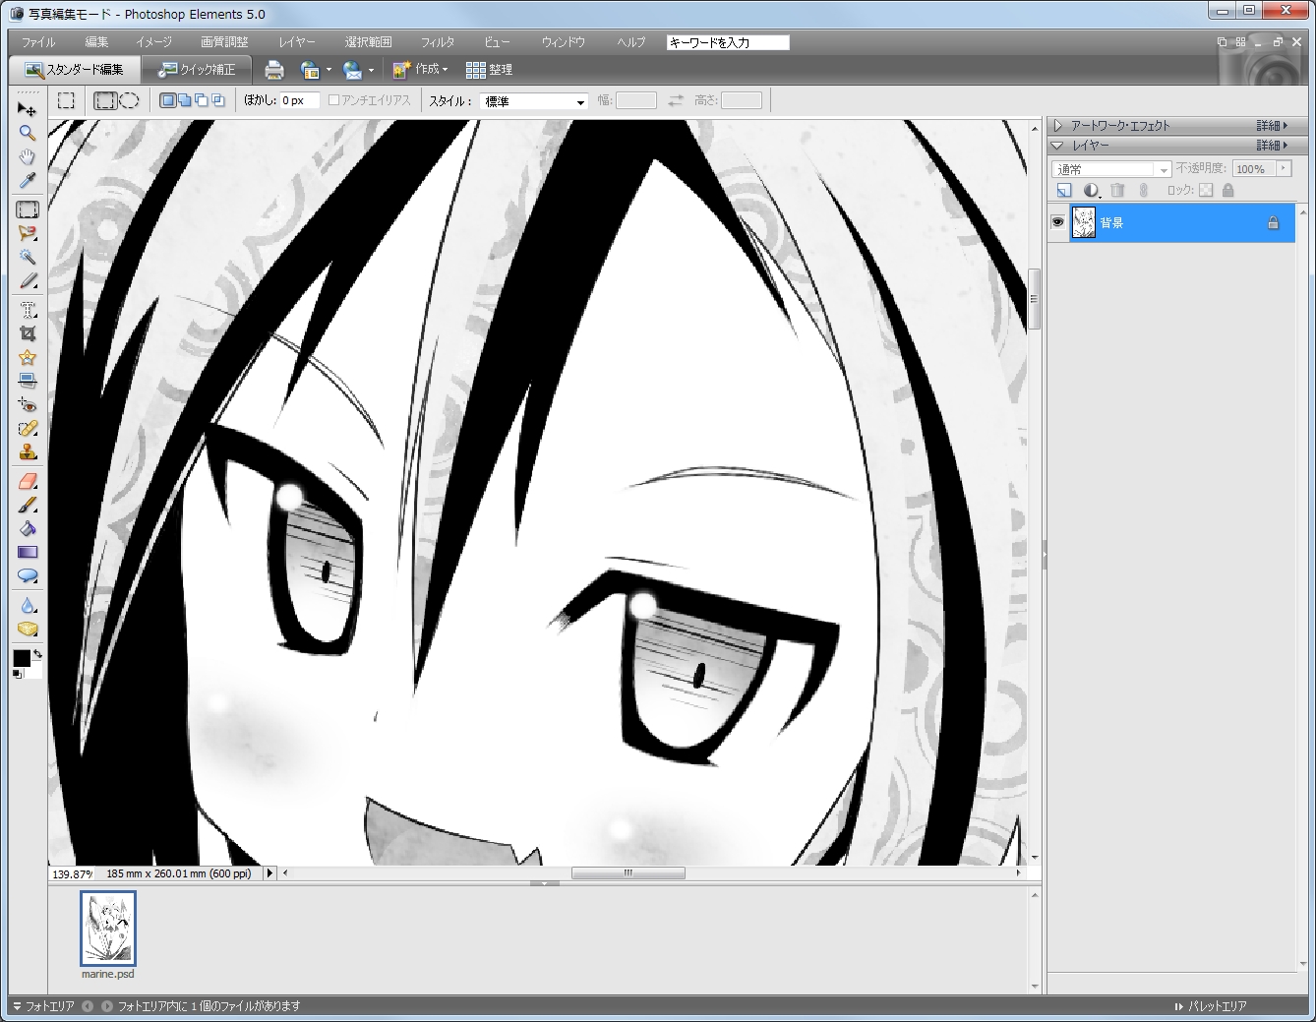
Task: Select the Clone Stamp tool
Action: pos(27,451)
